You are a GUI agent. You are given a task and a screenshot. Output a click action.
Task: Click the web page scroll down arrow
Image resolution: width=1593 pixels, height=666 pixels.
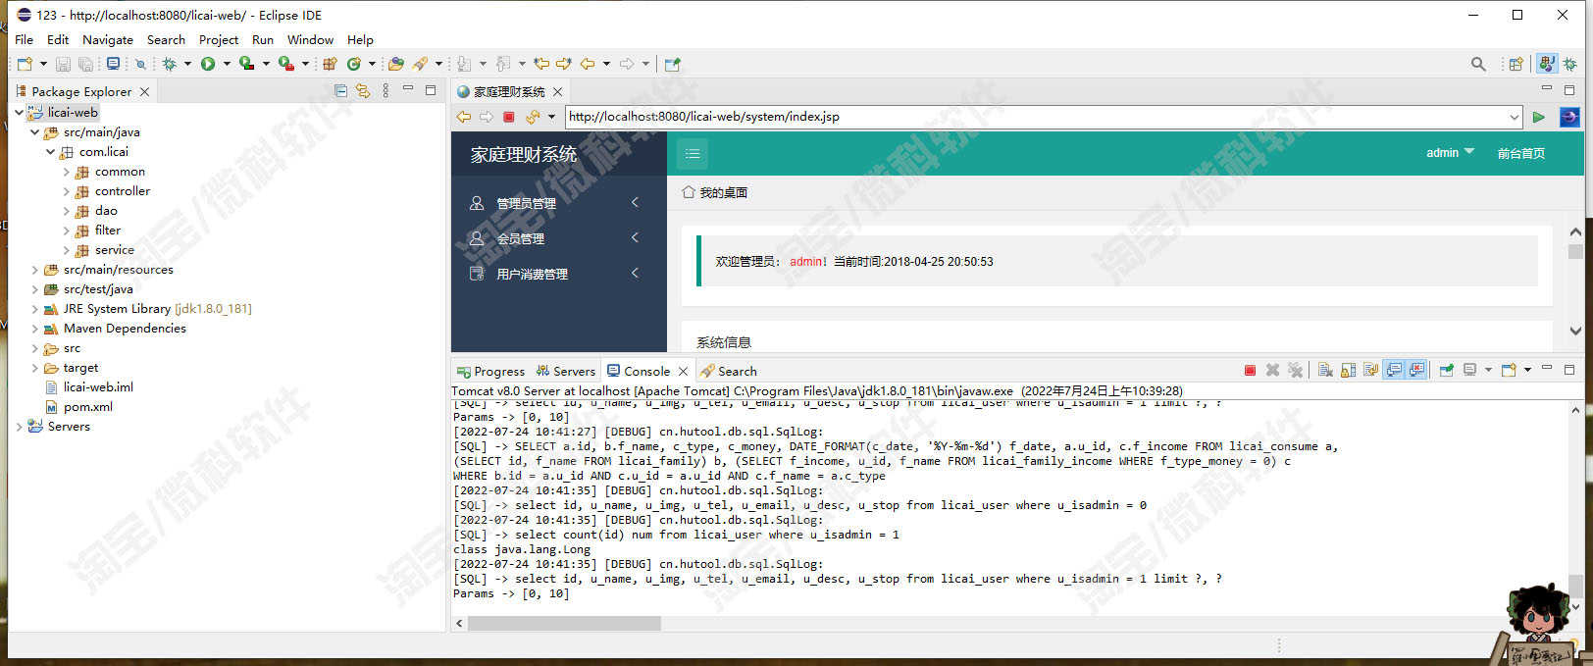click(1575, 332)
